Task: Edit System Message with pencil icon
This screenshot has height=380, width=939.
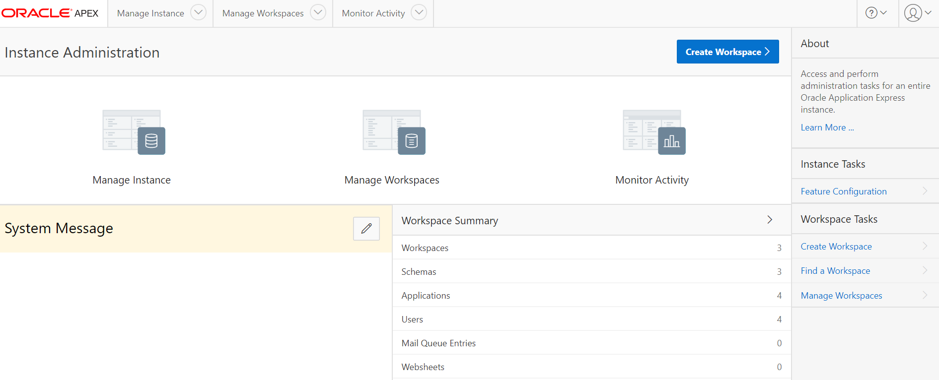Action: point(366,229)
